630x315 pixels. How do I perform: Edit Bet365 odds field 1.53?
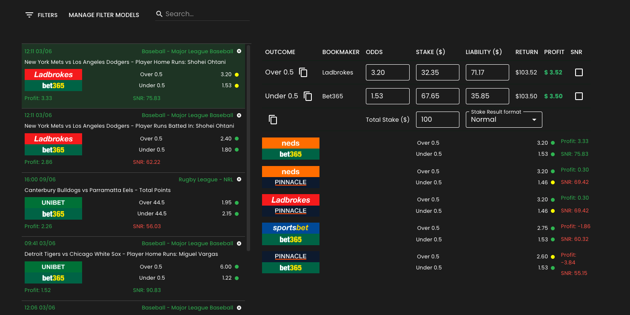click(x=388, y=96)
